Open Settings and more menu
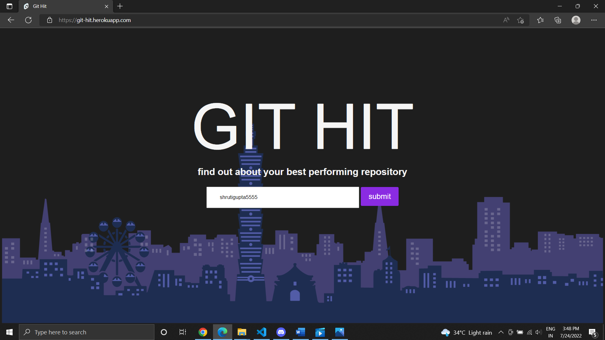 [594, 20]
